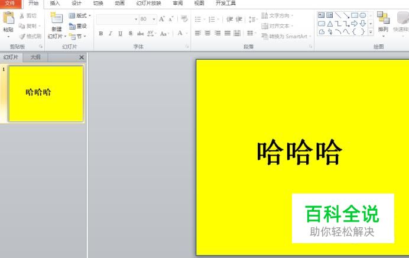Switch to the Developer (开发工具) tab
The width and height of the screenshot is (409, 258).
(226, 3)
